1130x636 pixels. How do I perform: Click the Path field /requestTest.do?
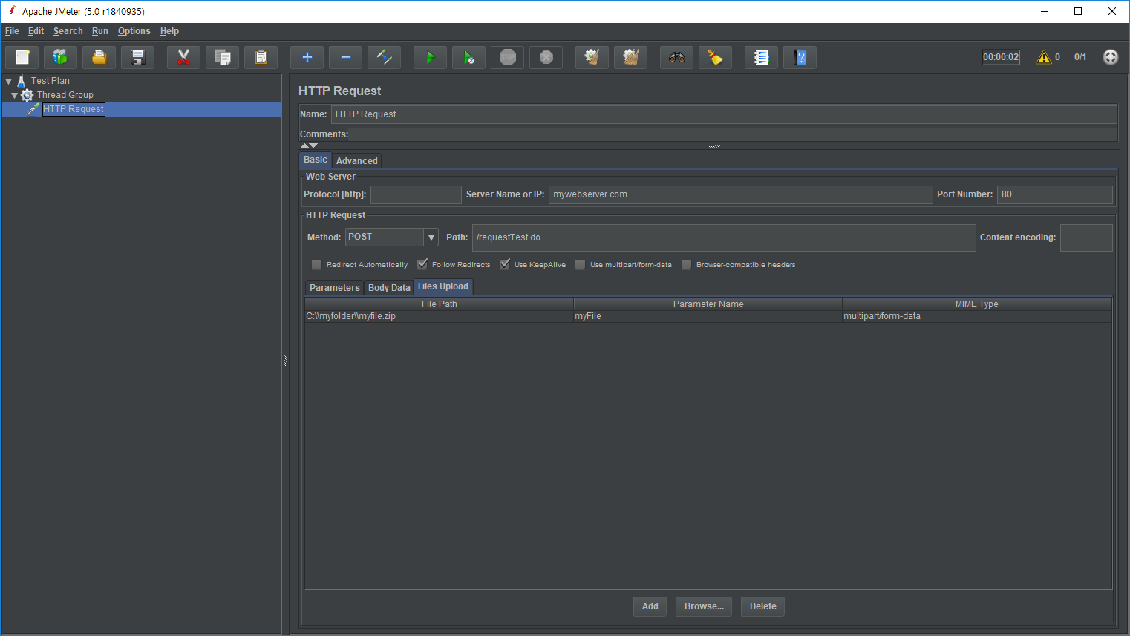[x=724, y=237]
